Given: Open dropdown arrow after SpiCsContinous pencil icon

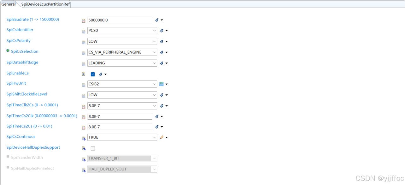Looking at the screenshot, I should [167, 137].
